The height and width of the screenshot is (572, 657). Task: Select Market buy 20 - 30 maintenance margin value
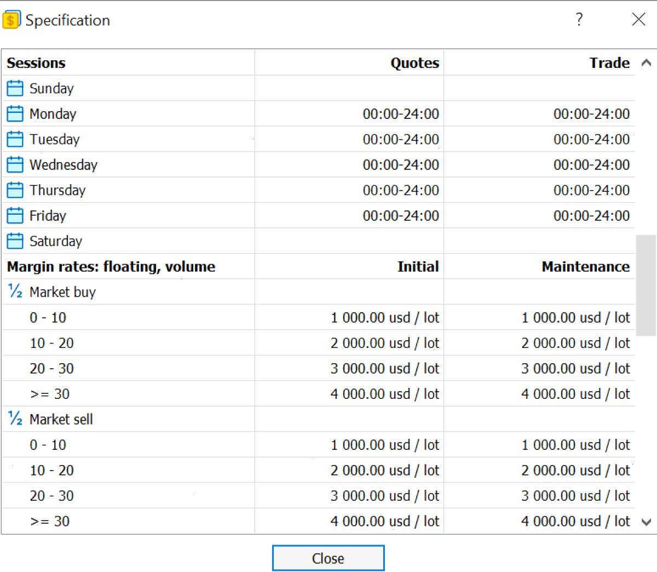point(575,369)
